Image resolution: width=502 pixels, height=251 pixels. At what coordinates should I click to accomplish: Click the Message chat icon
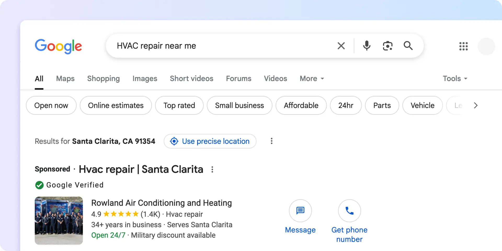(300, 211)
